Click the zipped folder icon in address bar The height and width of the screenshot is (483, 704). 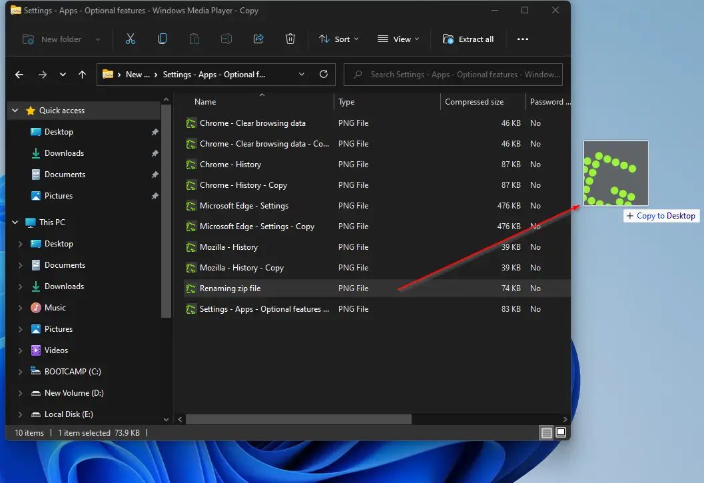(x=108, y=74)
